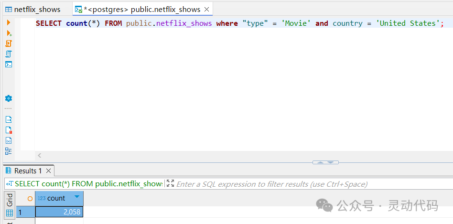Select the public.netflix_shows postgres editor tab

(x=142, y=10)
